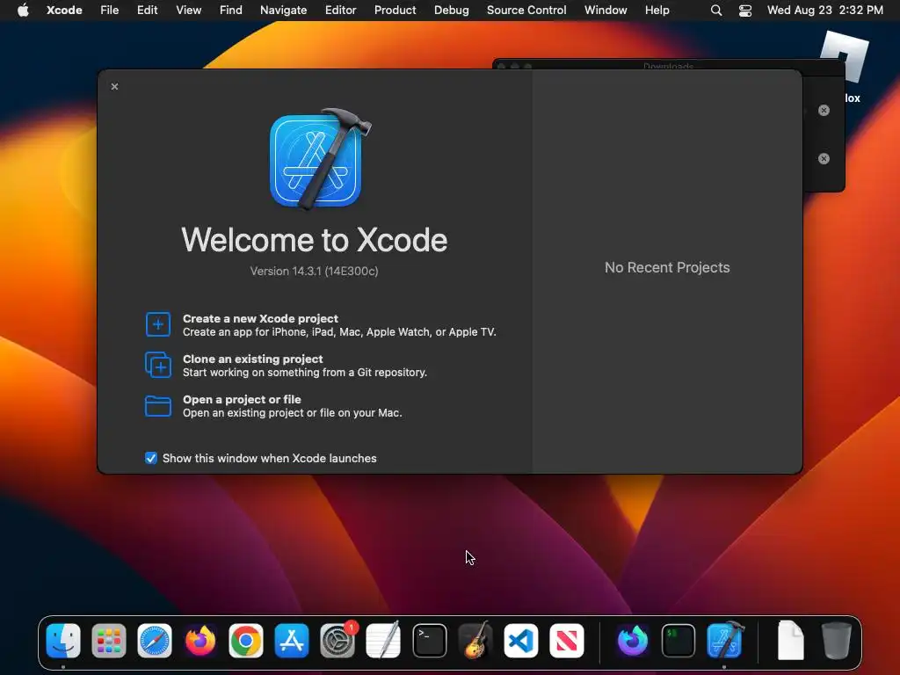Remove the first item in Downloads window
The image size is (900, 675).
824,110
